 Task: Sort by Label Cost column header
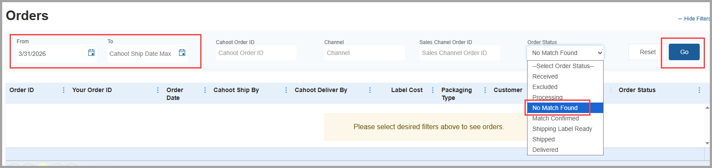click(407, 90)
